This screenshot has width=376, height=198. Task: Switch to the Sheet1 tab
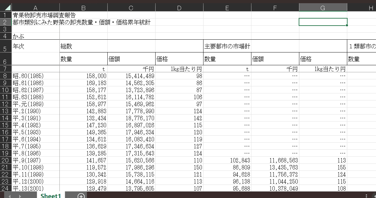[x=51, y=195]
